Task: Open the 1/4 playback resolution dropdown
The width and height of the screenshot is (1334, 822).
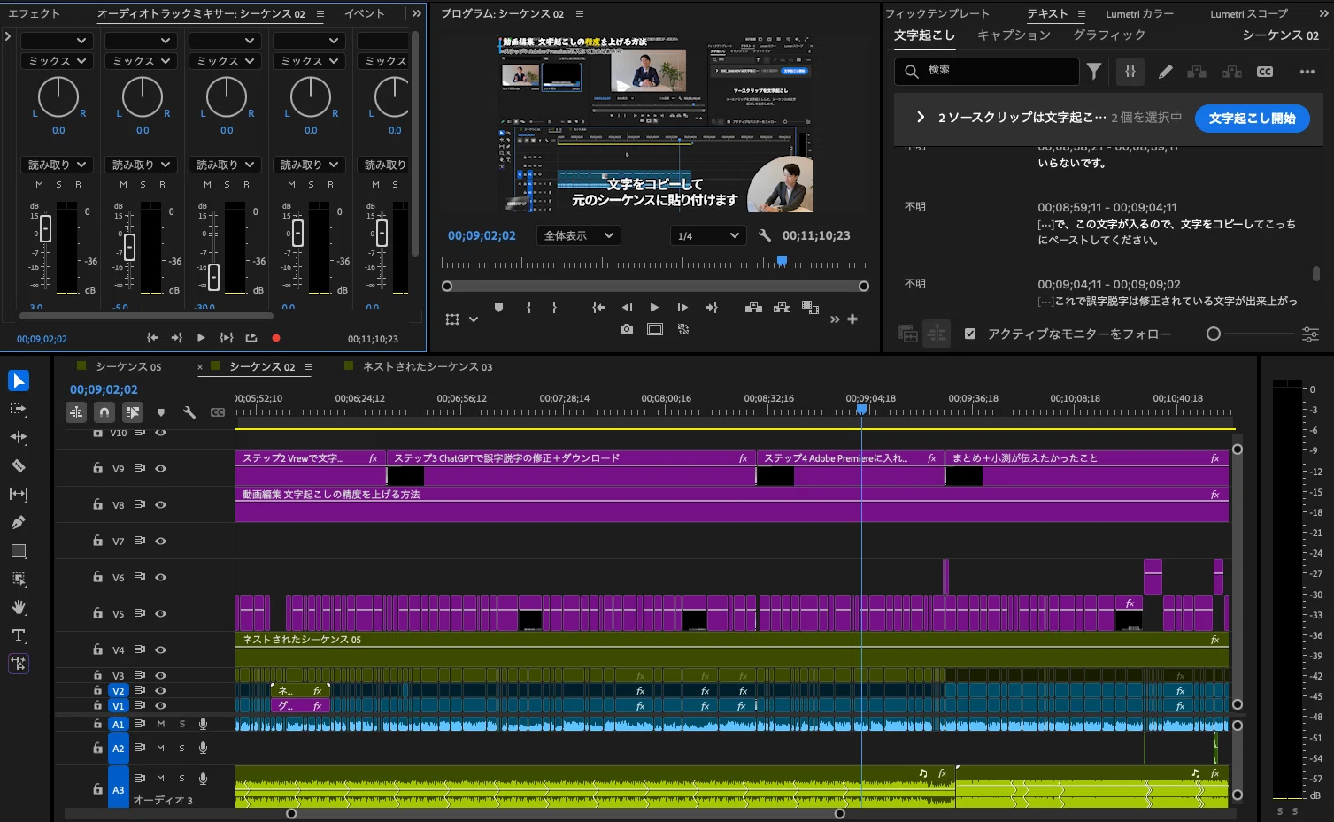Action: pyautogui.click(x=707, y=235)
